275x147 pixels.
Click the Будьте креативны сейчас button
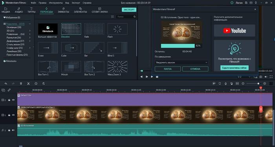pos(235,68)
